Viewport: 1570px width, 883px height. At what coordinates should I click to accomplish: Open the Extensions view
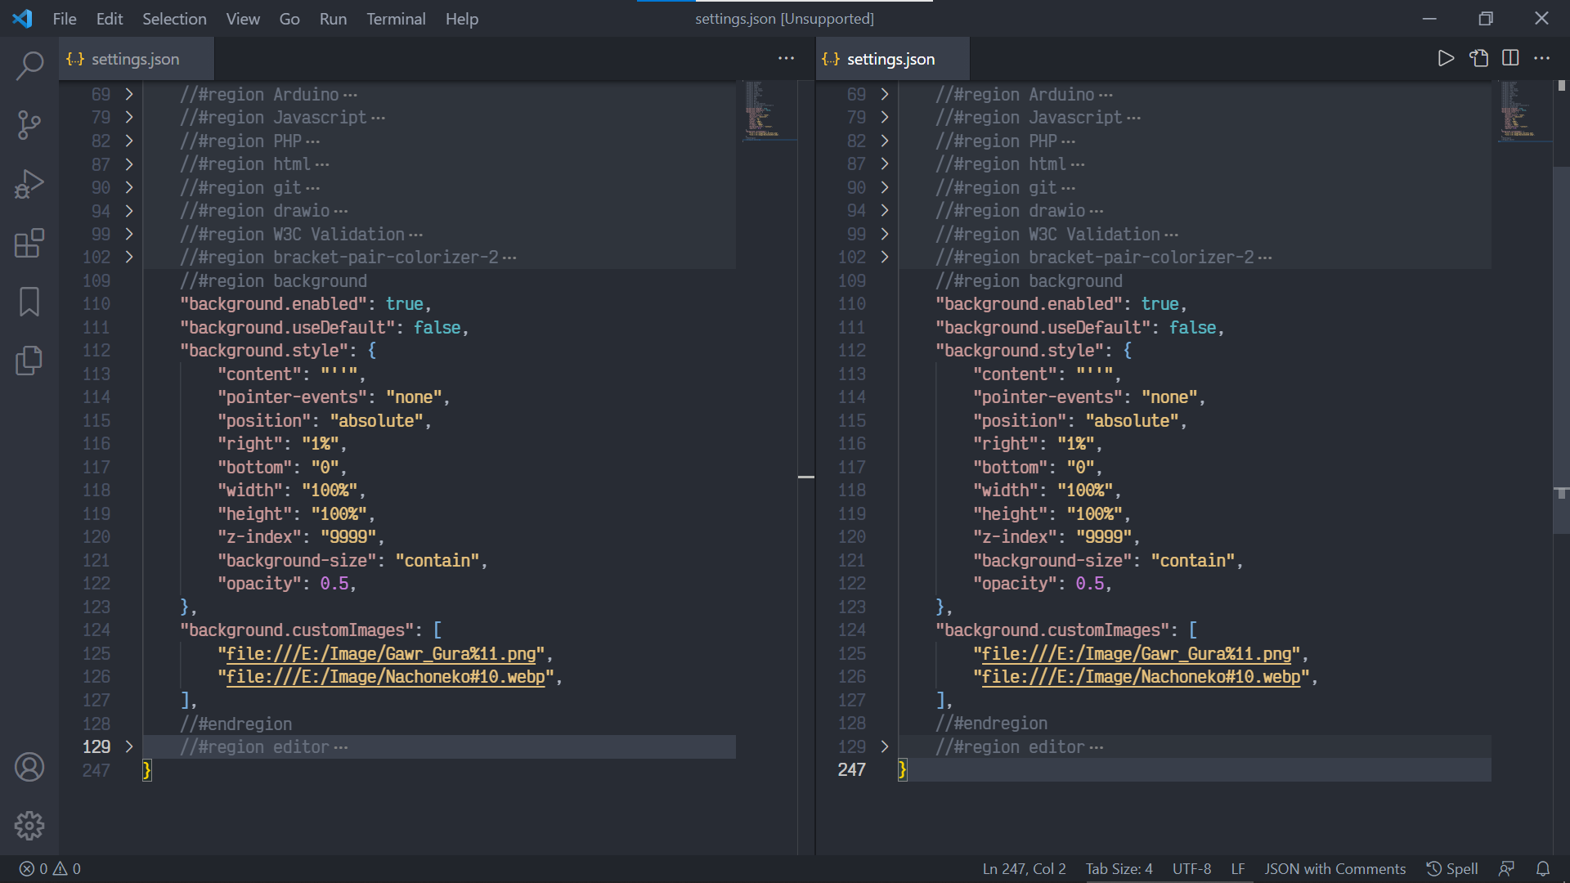(29, 243)
